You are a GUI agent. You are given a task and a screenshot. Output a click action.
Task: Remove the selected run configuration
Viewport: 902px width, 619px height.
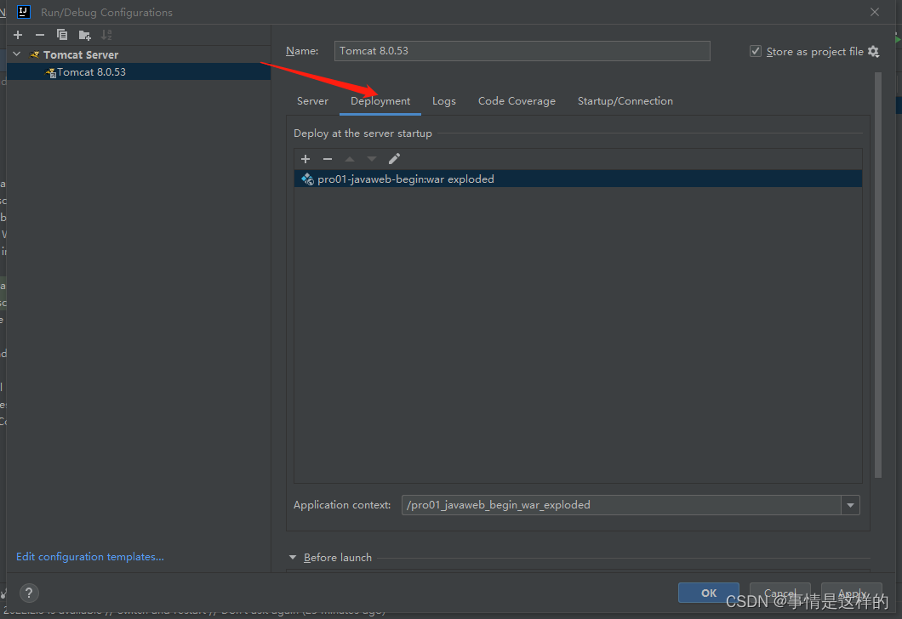click(40, 35)
